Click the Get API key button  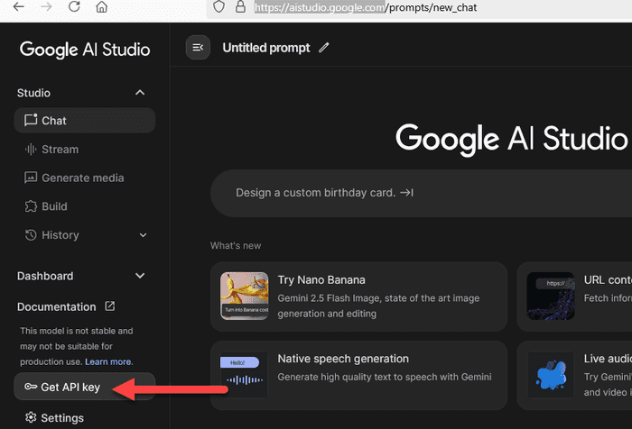pyautogui.click(x=70, y=388)
